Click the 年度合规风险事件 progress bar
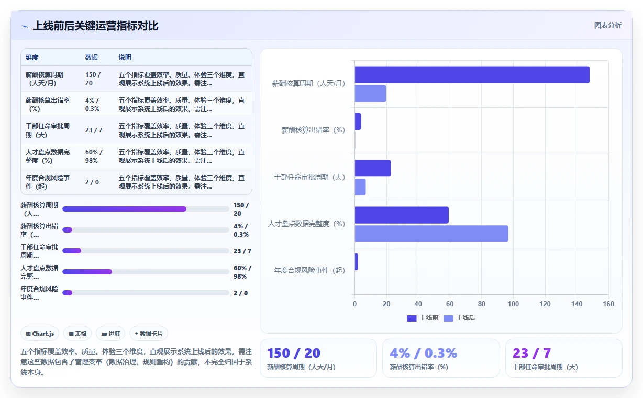Screen dimensions: 643x398 click(x=146, y=293)
